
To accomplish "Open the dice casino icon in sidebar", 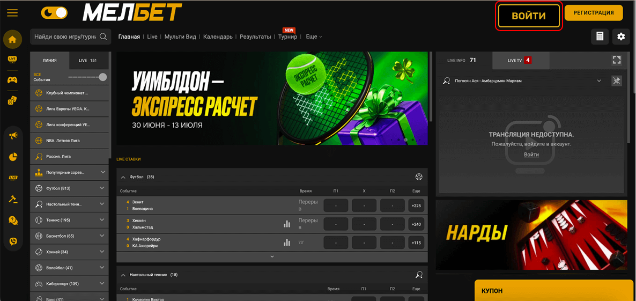I will click(12, 100).
